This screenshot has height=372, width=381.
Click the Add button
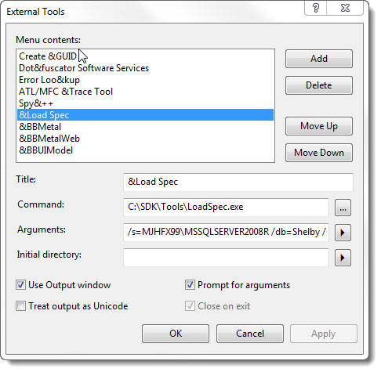pos(319,59)
